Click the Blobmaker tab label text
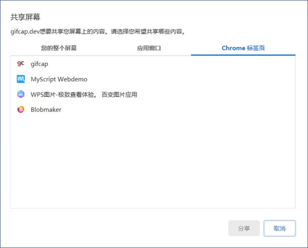The height and width of the screenshot is (248, 308). click(x=46, y=110)
